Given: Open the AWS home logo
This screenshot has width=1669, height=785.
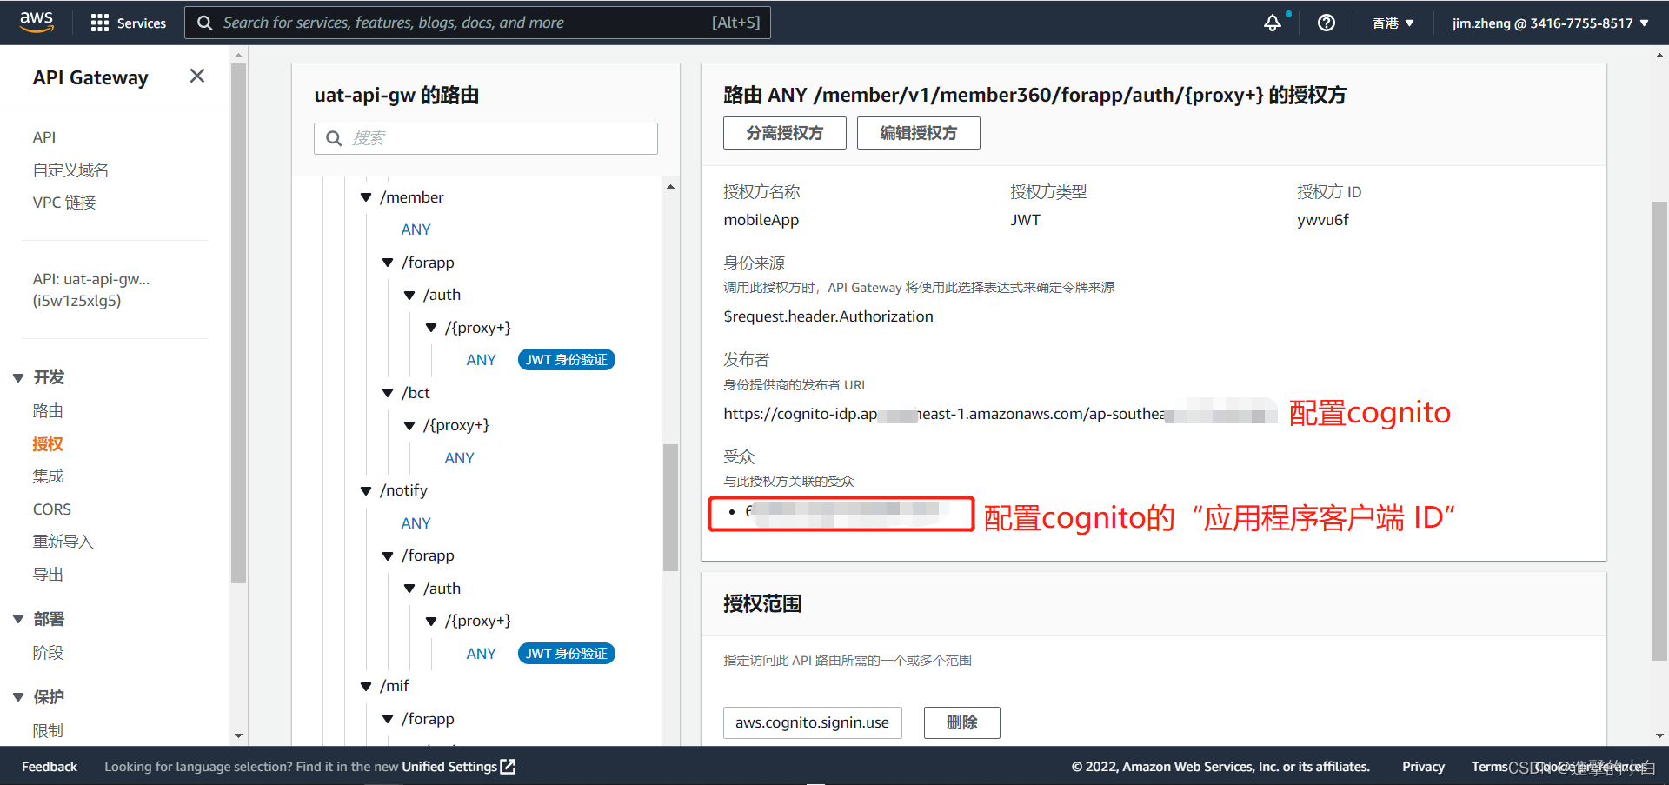Looking at the screenshot, I should [x=37, y=22].
